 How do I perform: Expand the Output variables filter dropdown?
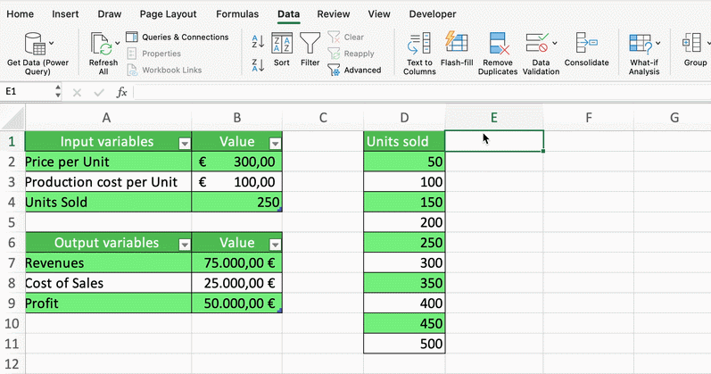click(184, 244)
